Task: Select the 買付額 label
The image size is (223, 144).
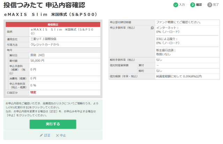Action: pos(13,61)
